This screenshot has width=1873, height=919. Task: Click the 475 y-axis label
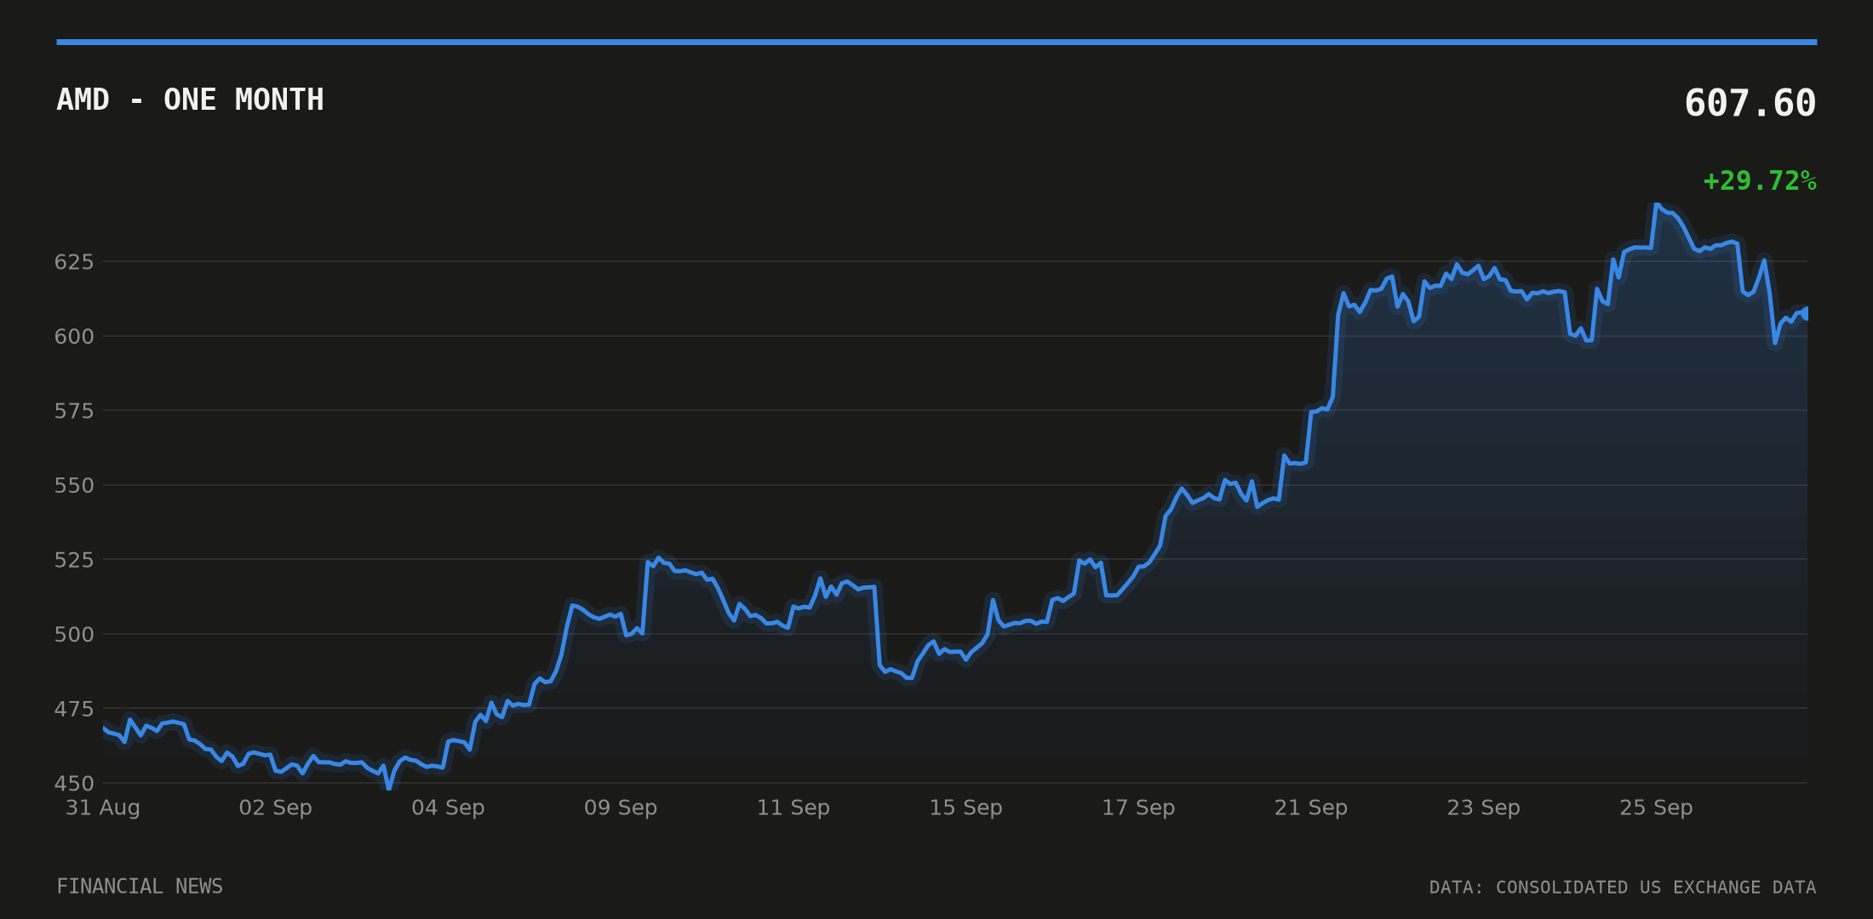click(74, 709)
